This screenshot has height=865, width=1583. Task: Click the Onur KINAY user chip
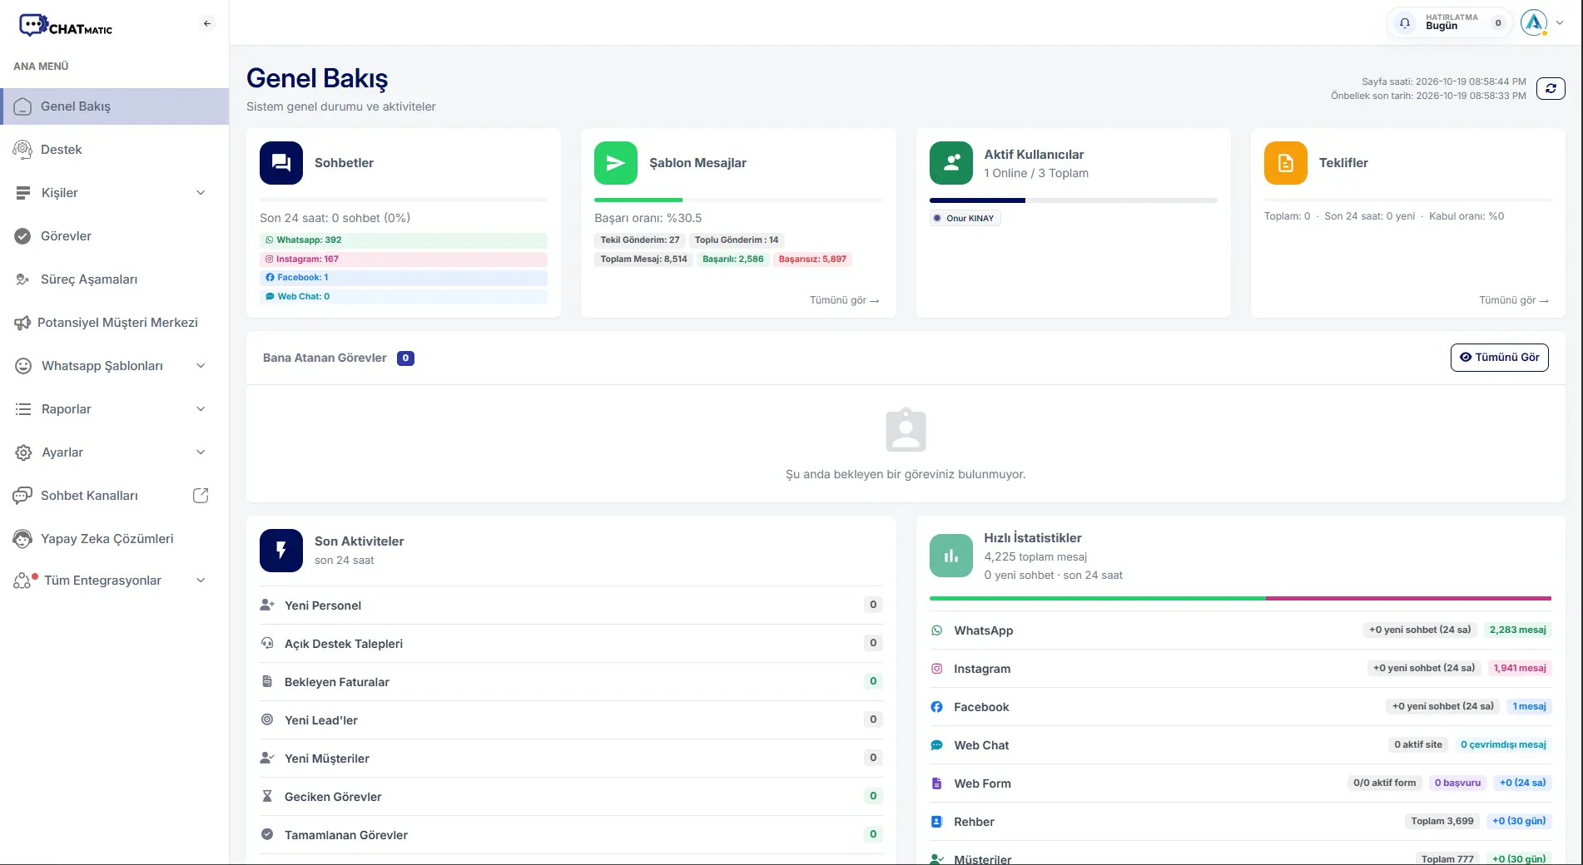coord(965,218)
